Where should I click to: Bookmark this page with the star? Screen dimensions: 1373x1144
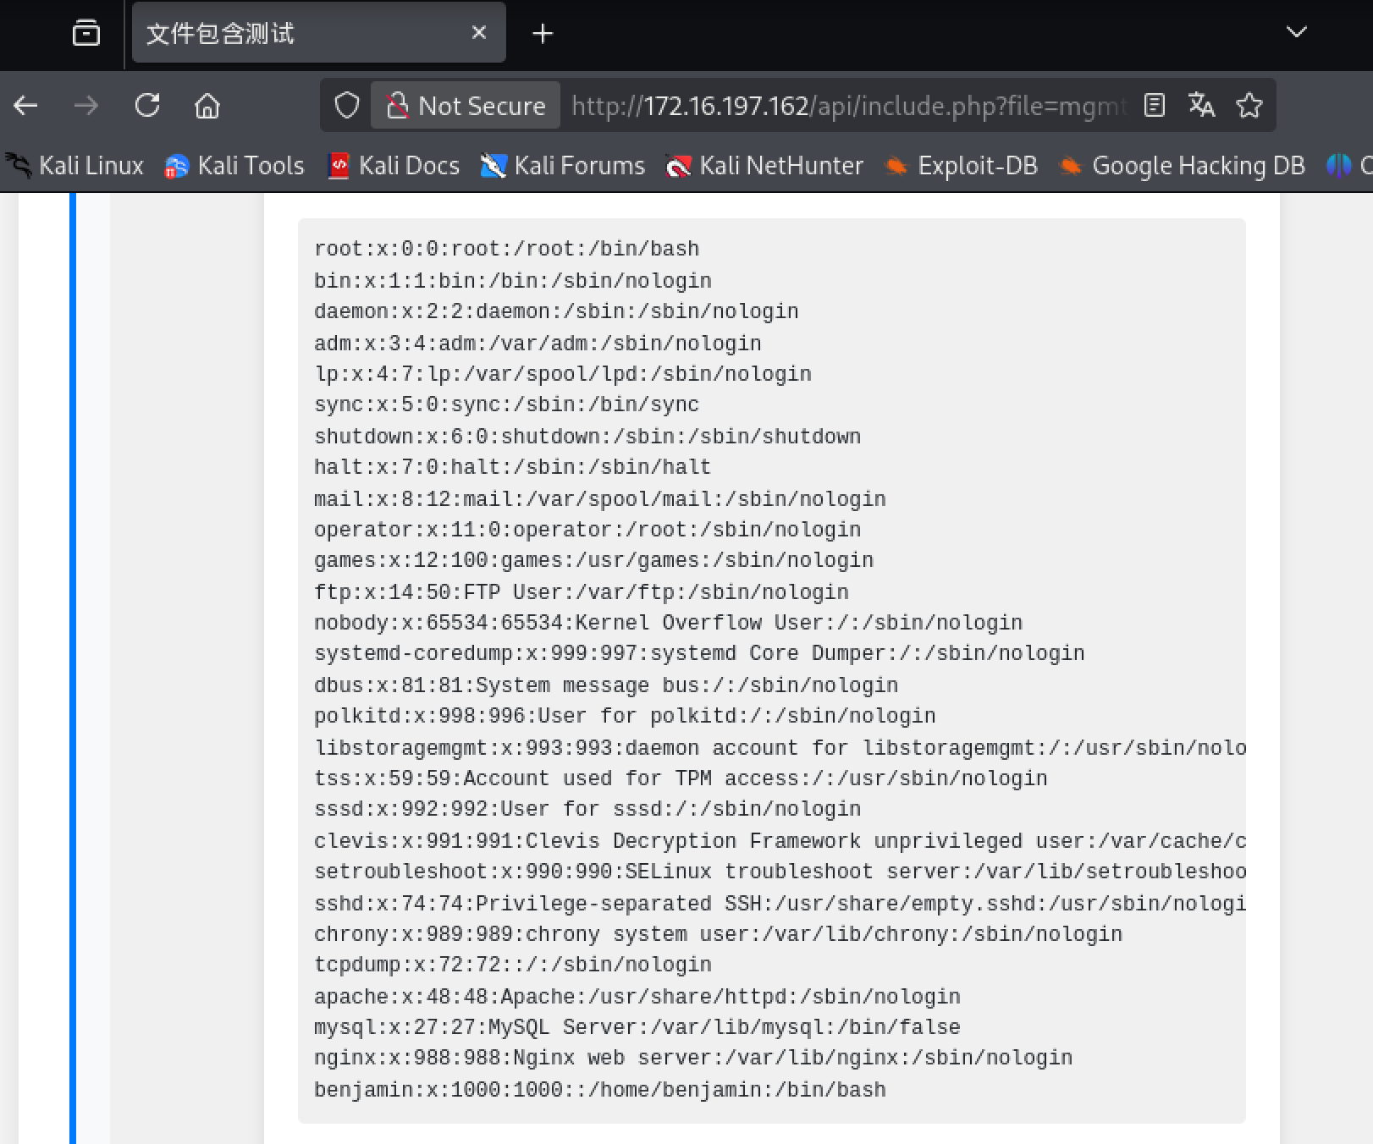pos(1249,106)
